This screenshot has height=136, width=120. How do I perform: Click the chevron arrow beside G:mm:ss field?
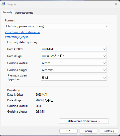point(105,70)
